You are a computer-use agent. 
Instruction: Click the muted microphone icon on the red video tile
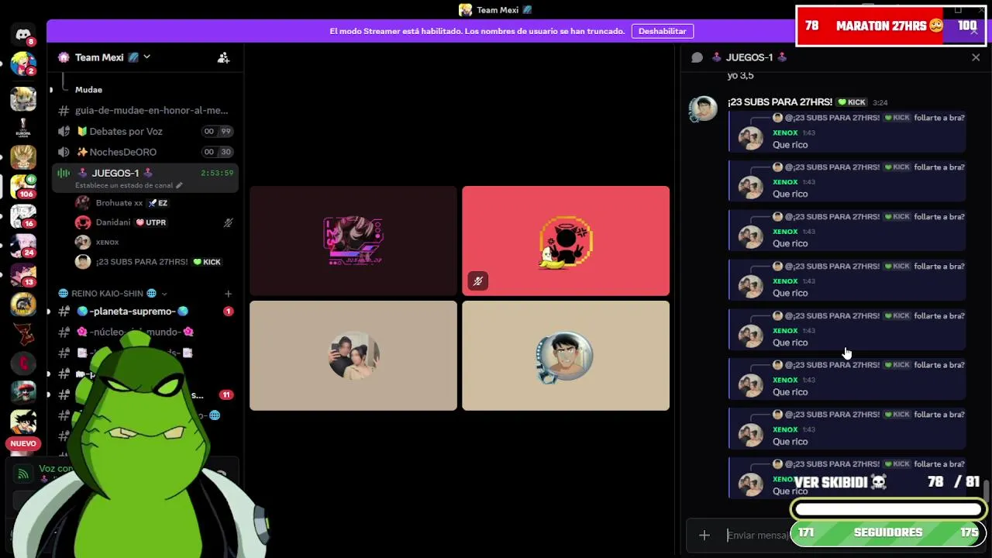(x=478, y=281)
